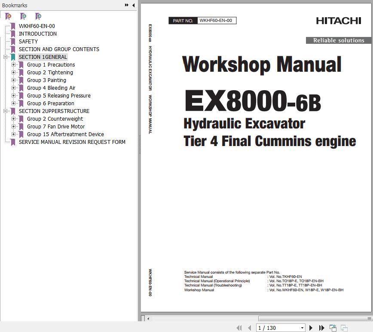Expand Group 3 Painting bookmark

pyautogui.click(x=14, y=80)
